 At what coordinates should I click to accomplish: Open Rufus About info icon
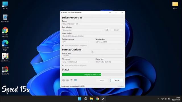[x=67, y=80]
